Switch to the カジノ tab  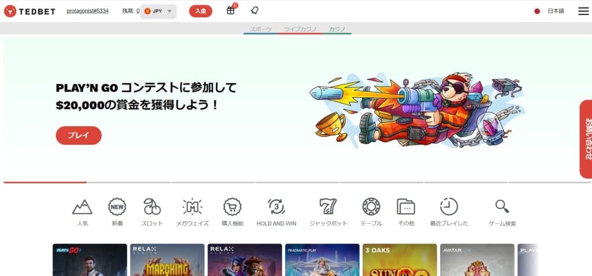coord(337,29)
